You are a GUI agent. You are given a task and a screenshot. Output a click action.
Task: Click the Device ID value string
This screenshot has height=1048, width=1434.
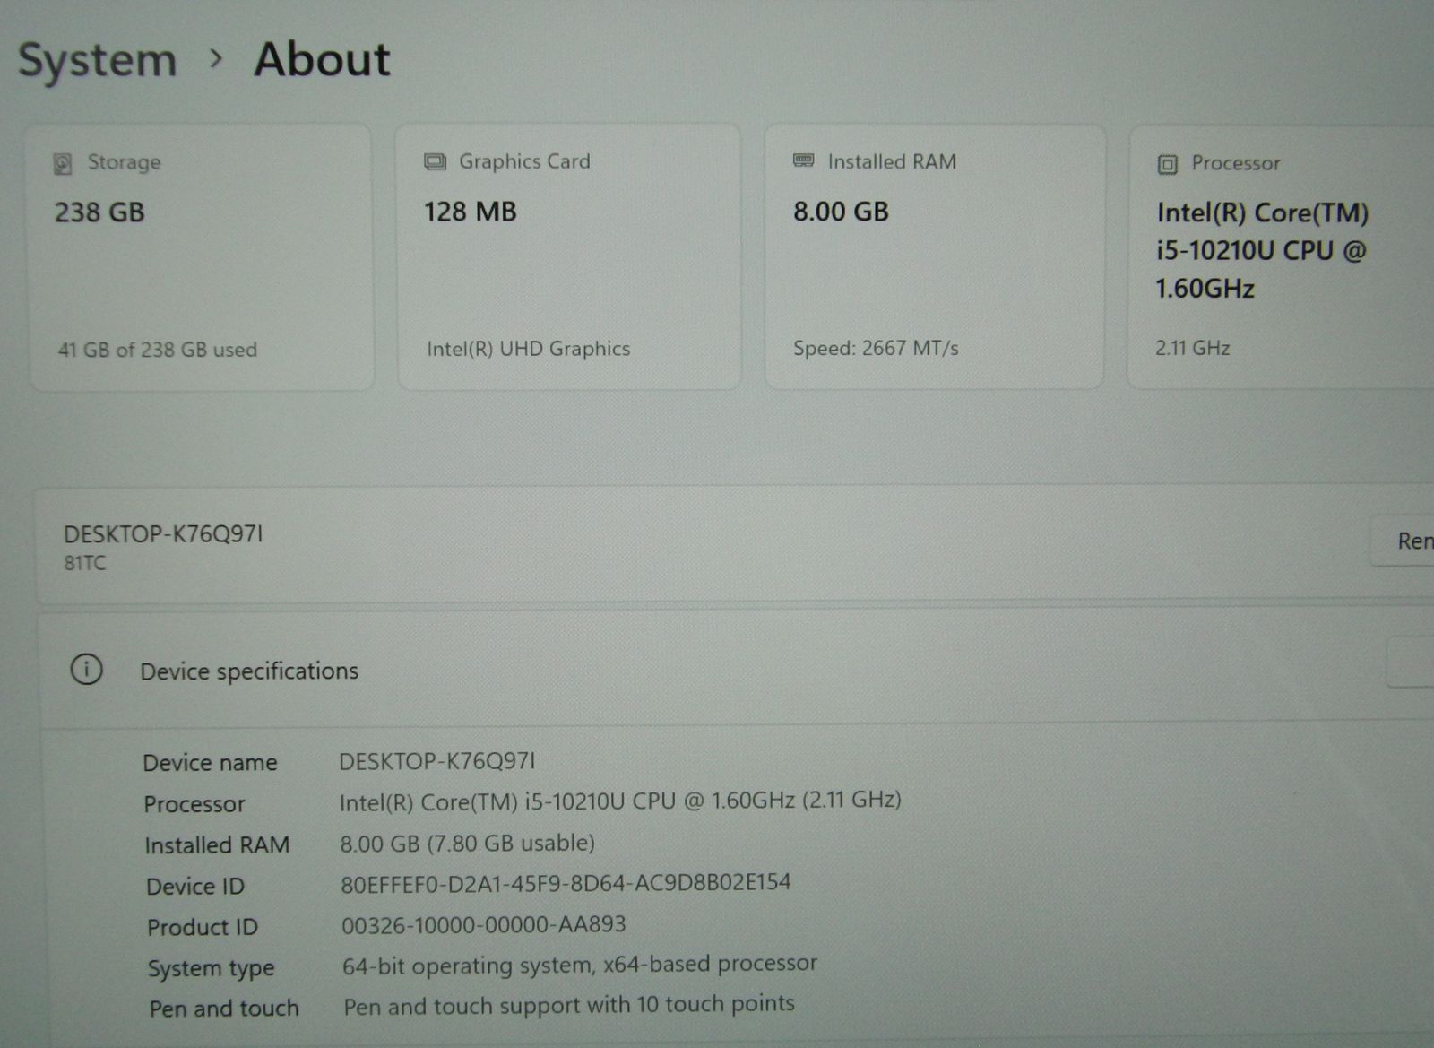[566, 883]
